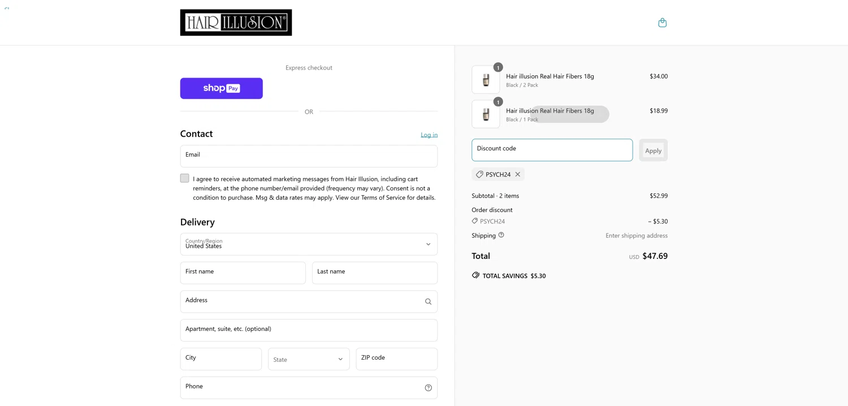The image size is (848, 406).
Task: Focus the Phone field
Action: tap(309, 388)
